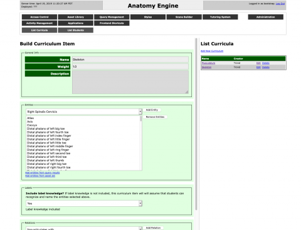Select Distal phalanx of right big toe
Screen dimensions: 301x230
pos(47,164)
